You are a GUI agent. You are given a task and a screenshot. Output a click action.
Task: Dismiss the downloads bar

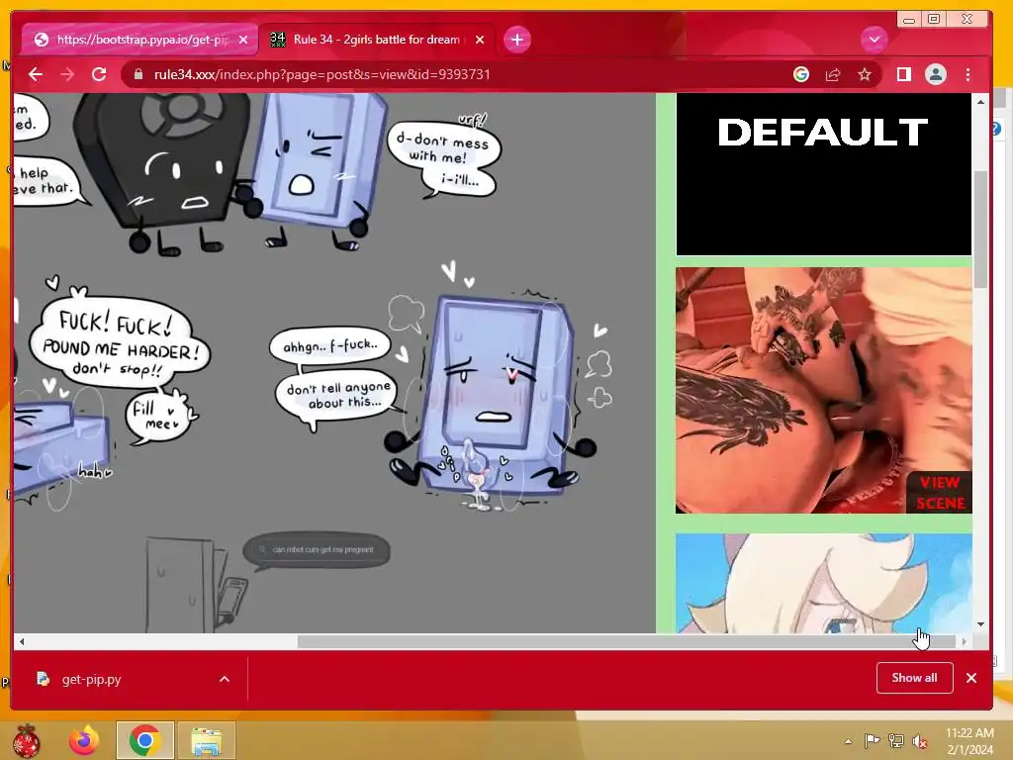pyautogui.click(x=971, y=678)
